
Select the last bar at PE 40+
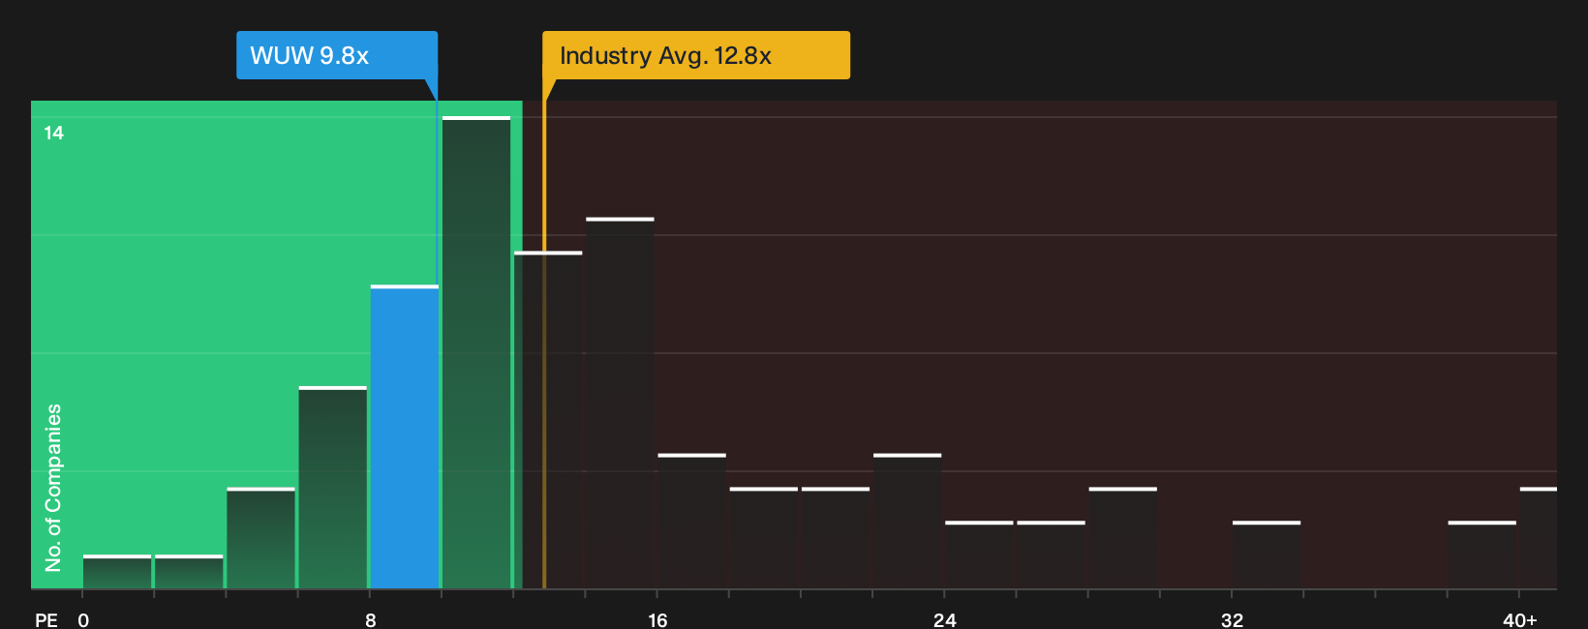[1538, 538]
